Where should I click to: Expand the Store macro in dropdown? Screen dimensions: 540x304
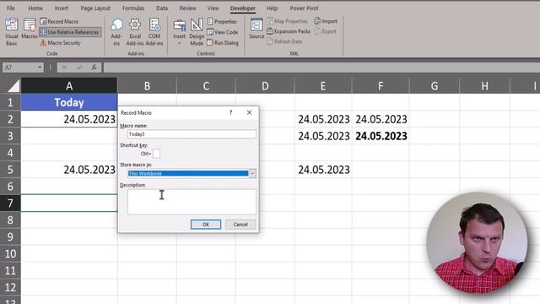(252, 173)
